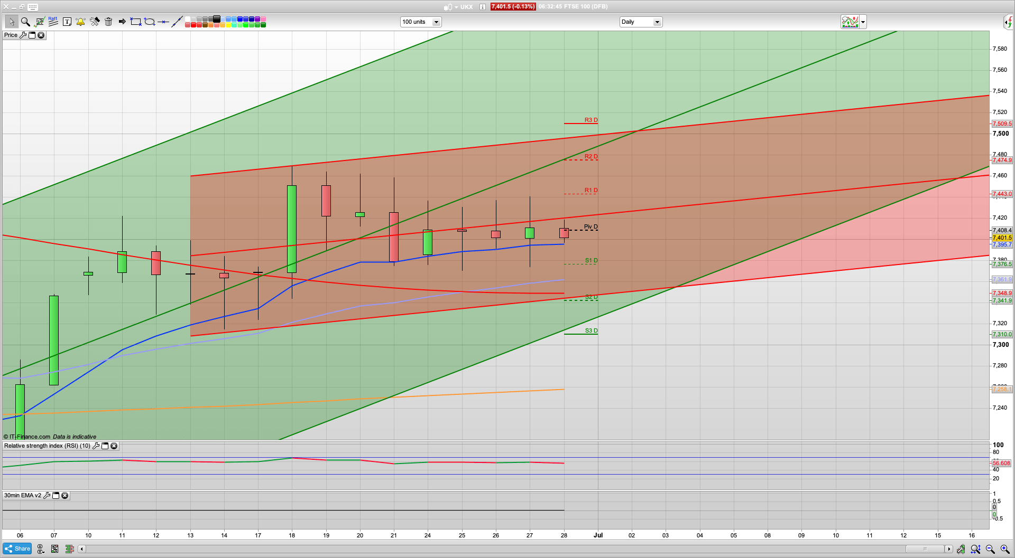The width and height of the screenshot is (1015, 558).
Task: Click the zoom presets magnifier icon
Action: (x=975, y=549)
